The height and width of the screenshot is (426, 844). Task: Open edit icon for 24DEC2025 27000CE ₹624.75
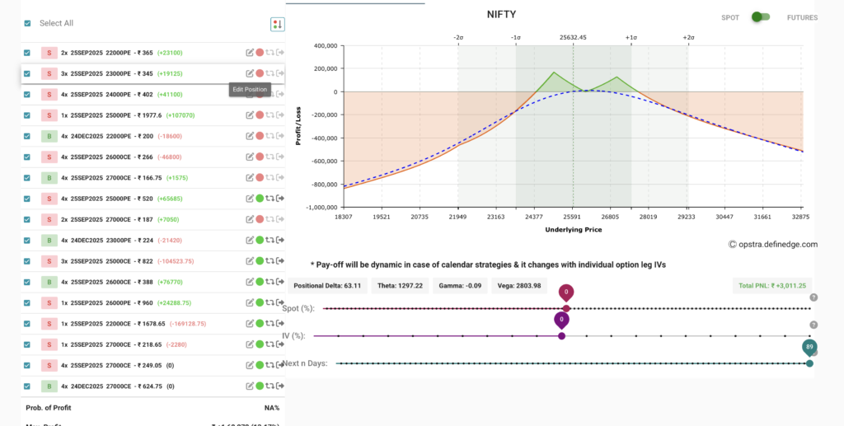coord(250,386)
